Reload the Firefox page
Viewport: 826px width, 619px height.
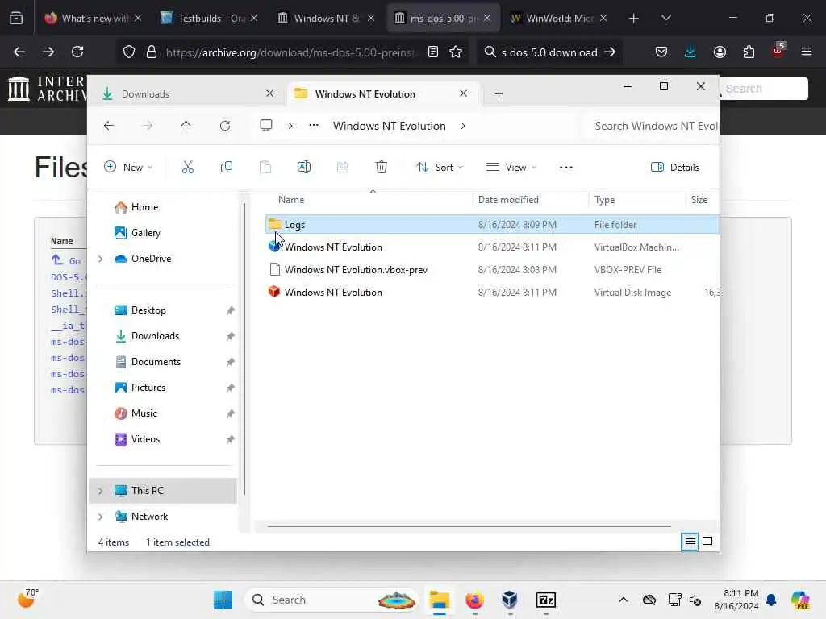(x=77, y=52)
